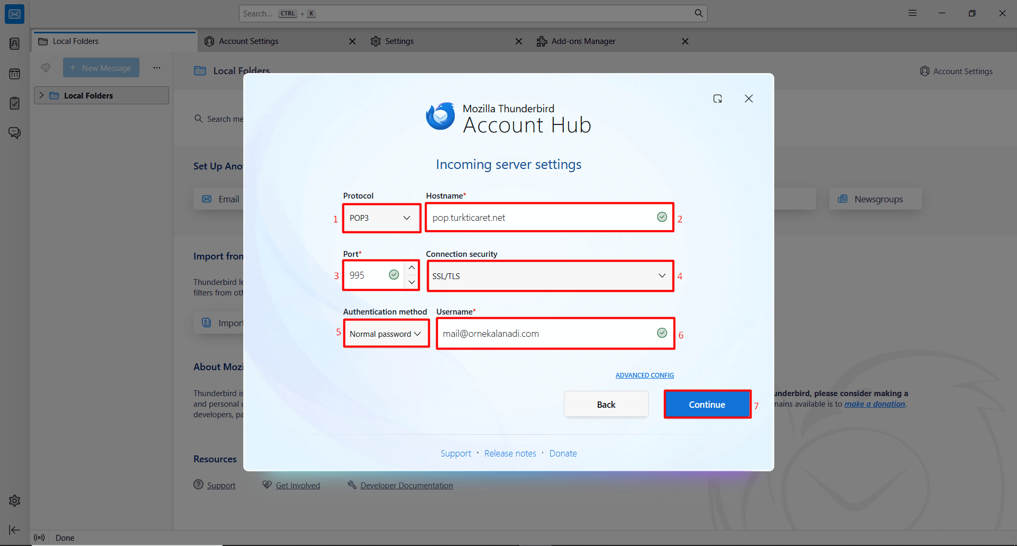1017x546 pixels.
Task: Click the Hostname input field
Action: [541, 218]
